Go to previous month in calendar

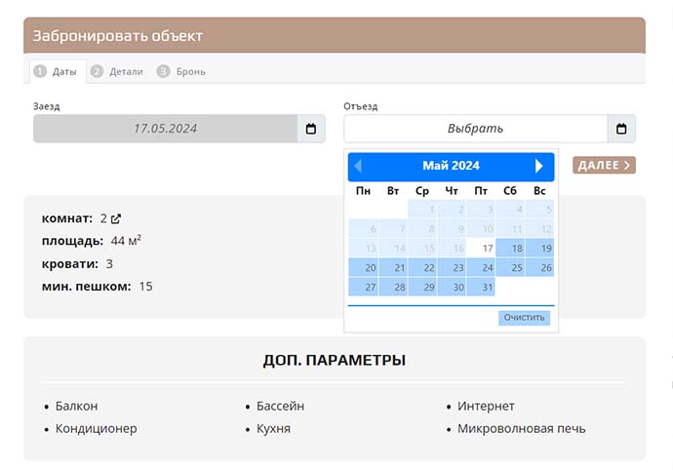coord(358,167)
